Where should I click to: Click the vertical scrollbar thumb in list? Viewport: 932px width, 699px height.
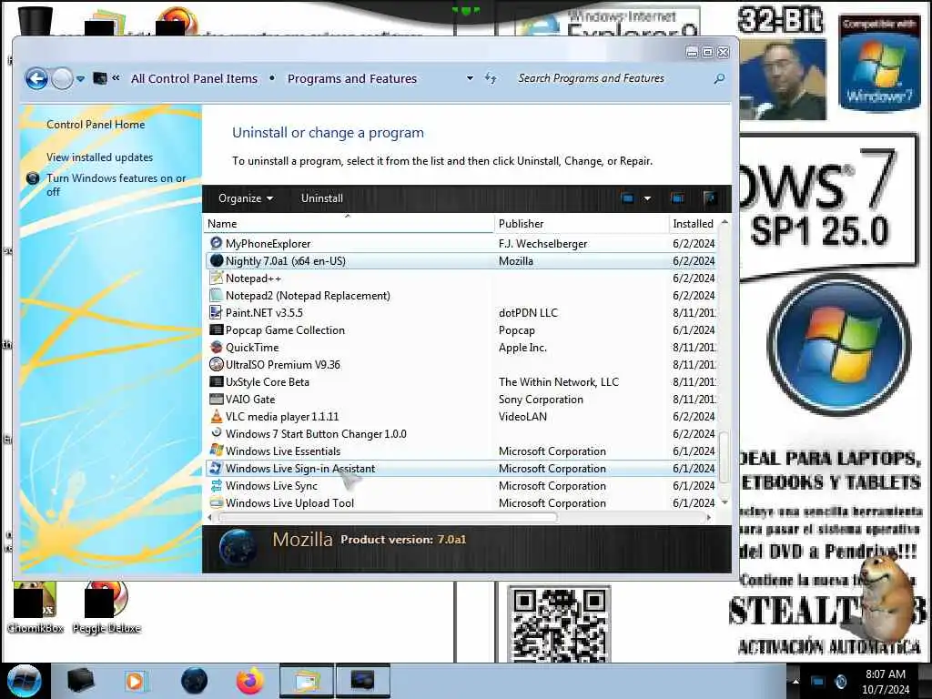coord(724,458)
